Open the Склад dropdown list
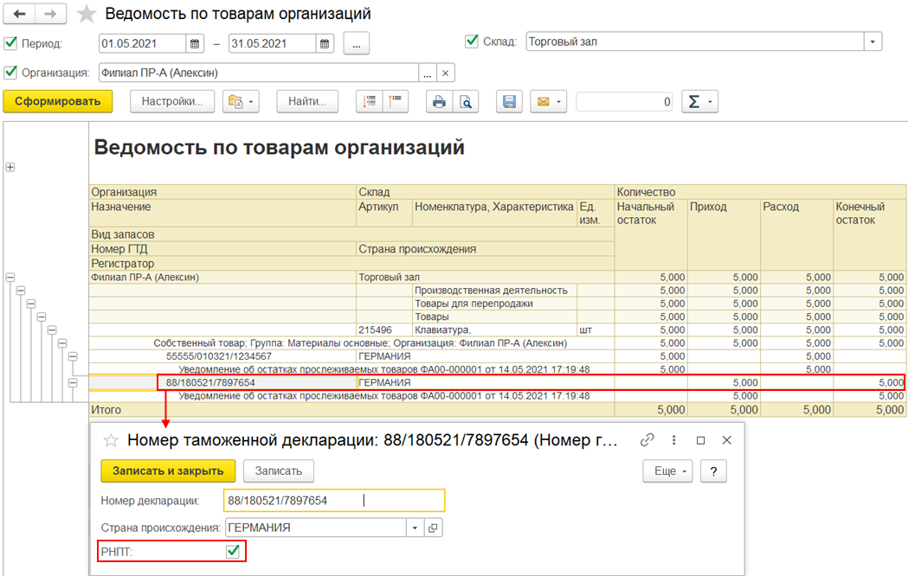Image resolution: width=908 pixels, height=576 pixels. click(x=873, y=42)
